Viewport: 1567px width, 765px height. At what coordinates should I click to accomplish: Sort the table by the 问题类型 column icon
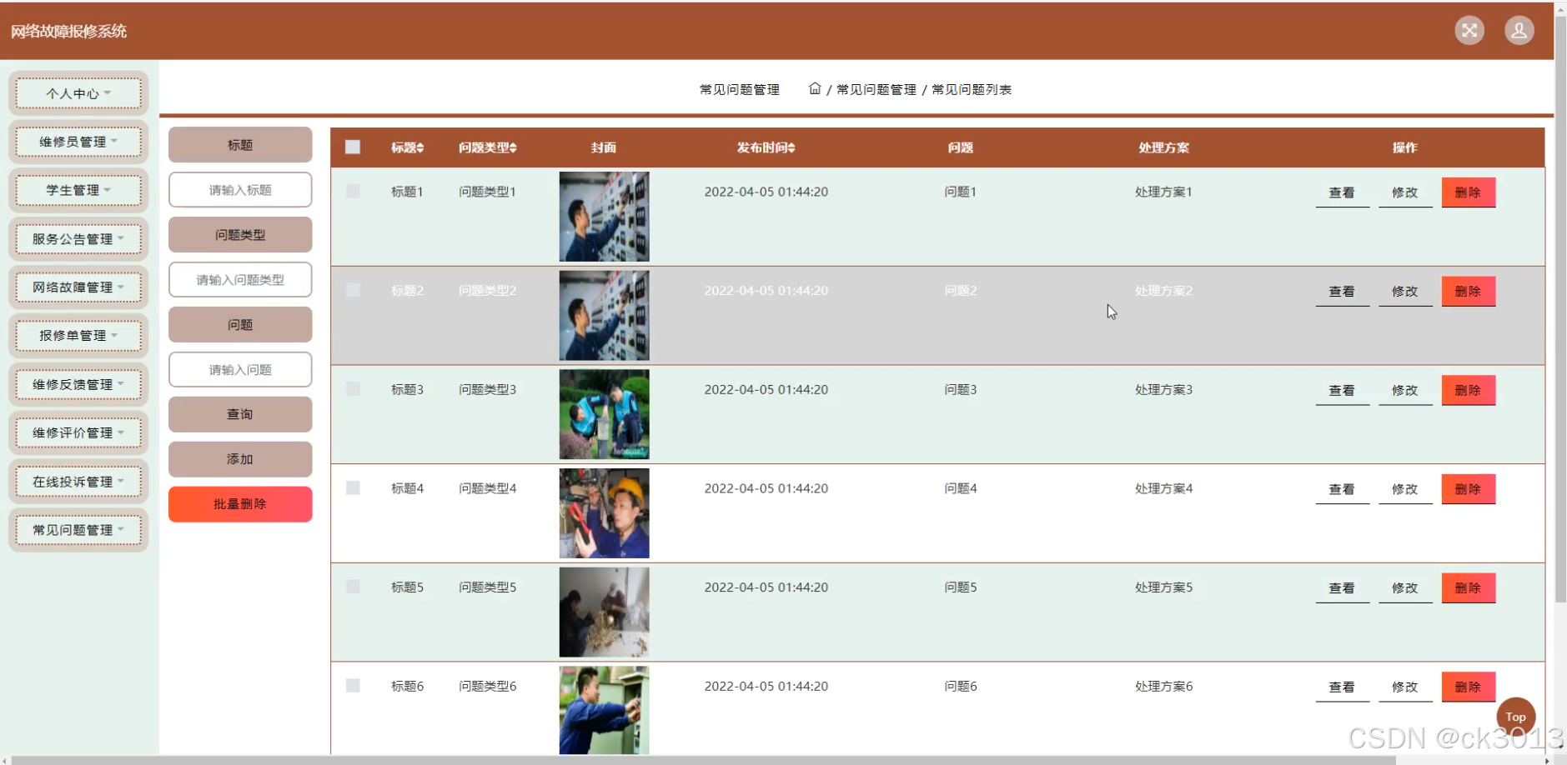513,147
